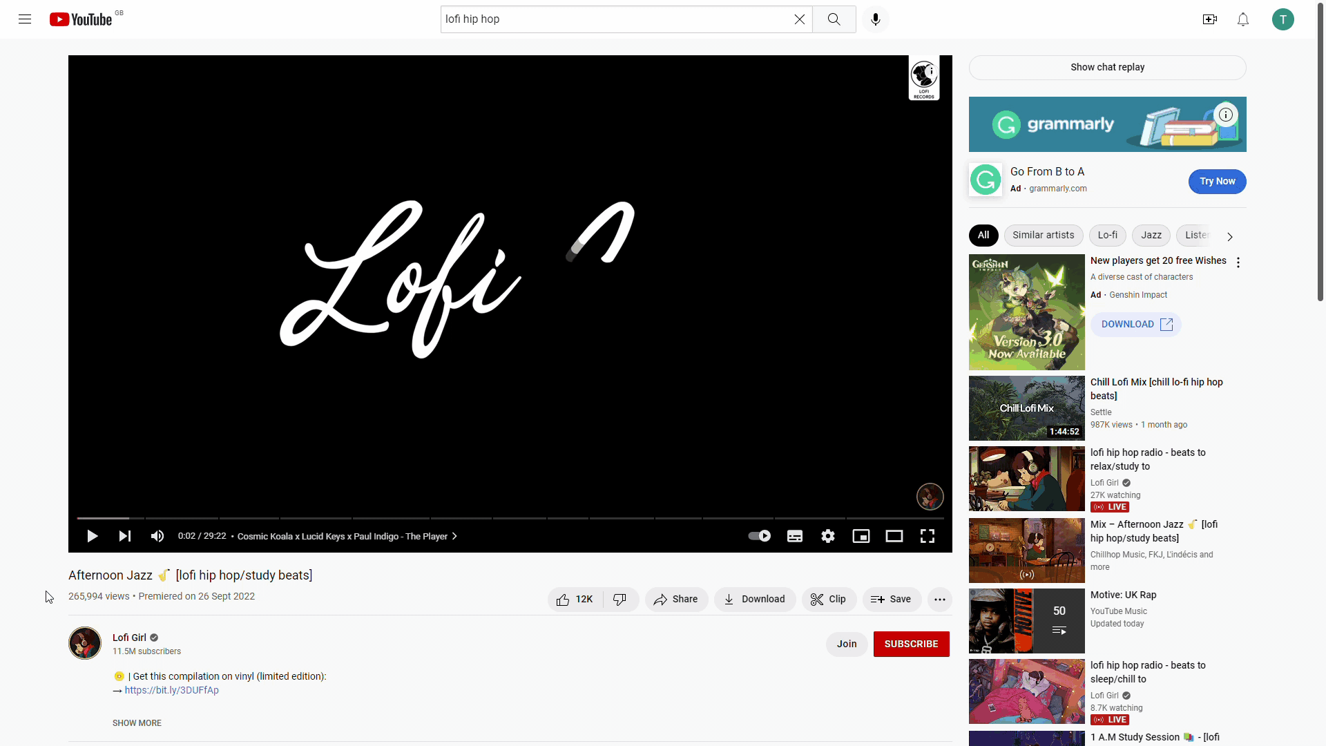Image resolution: width=1326 pixels, height=746 pixels.
Task: Toggle subtitles/closed captions
Action: [795, 536]
